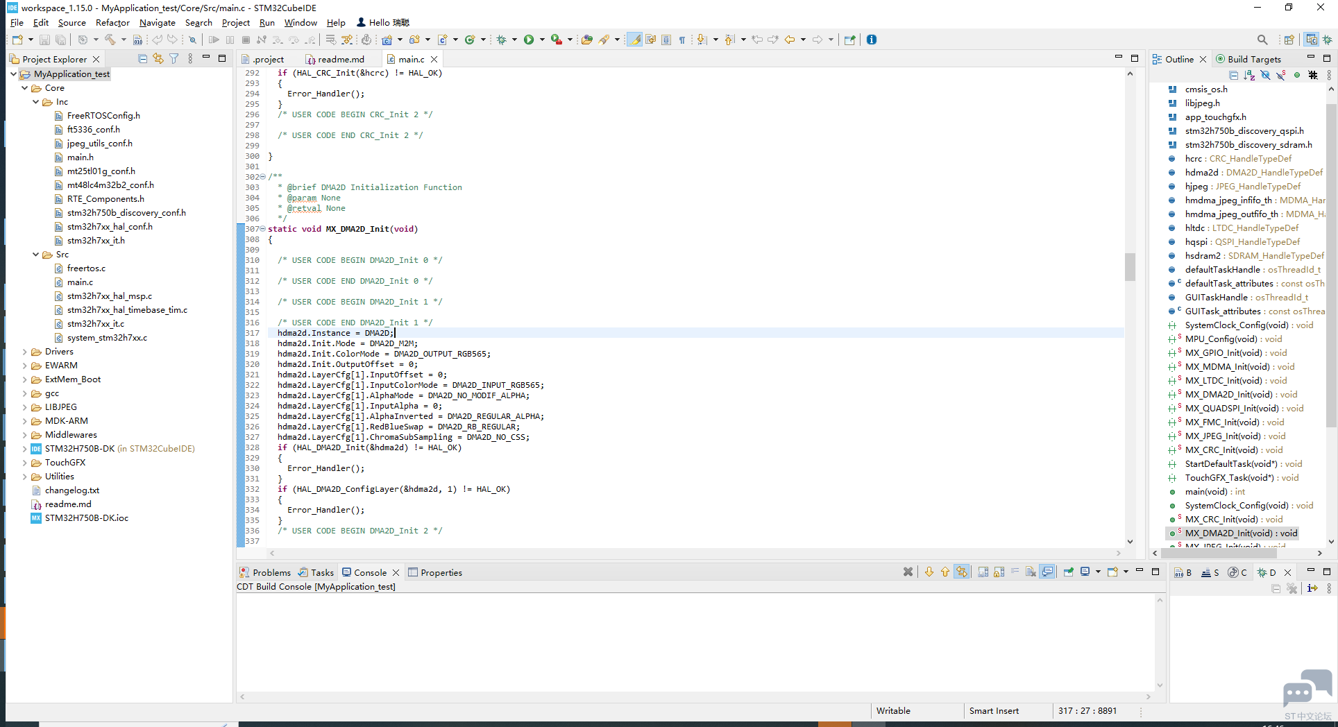Image resolution: width=1338 pixels, height=727 pixels.
Task: Toggle Mark Occurrences highlighter
Action: pos(634,40)
